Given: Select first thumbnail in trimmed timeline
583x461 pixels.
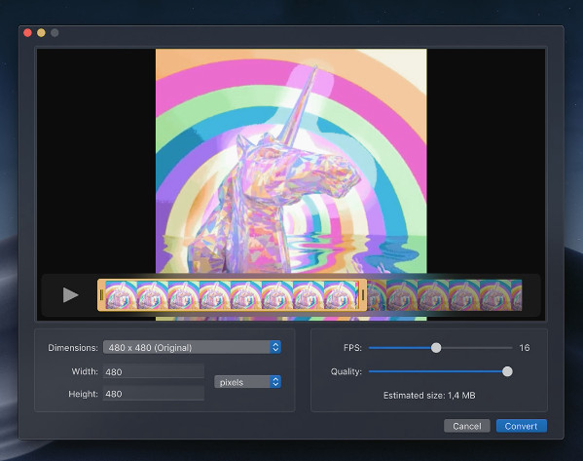Looking at the screenshot, I should (x=122, y=295).
